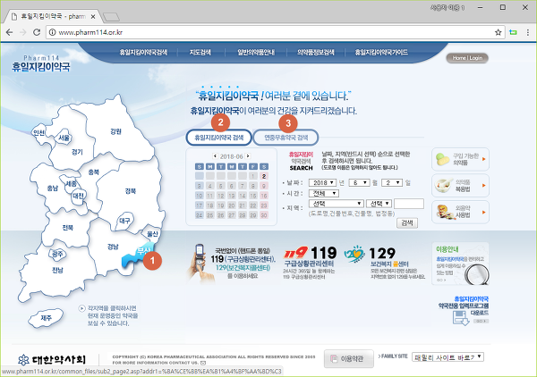Open the 이용안내 magnifier banner
The image size is (537, 377).
[x=460, y=264]
